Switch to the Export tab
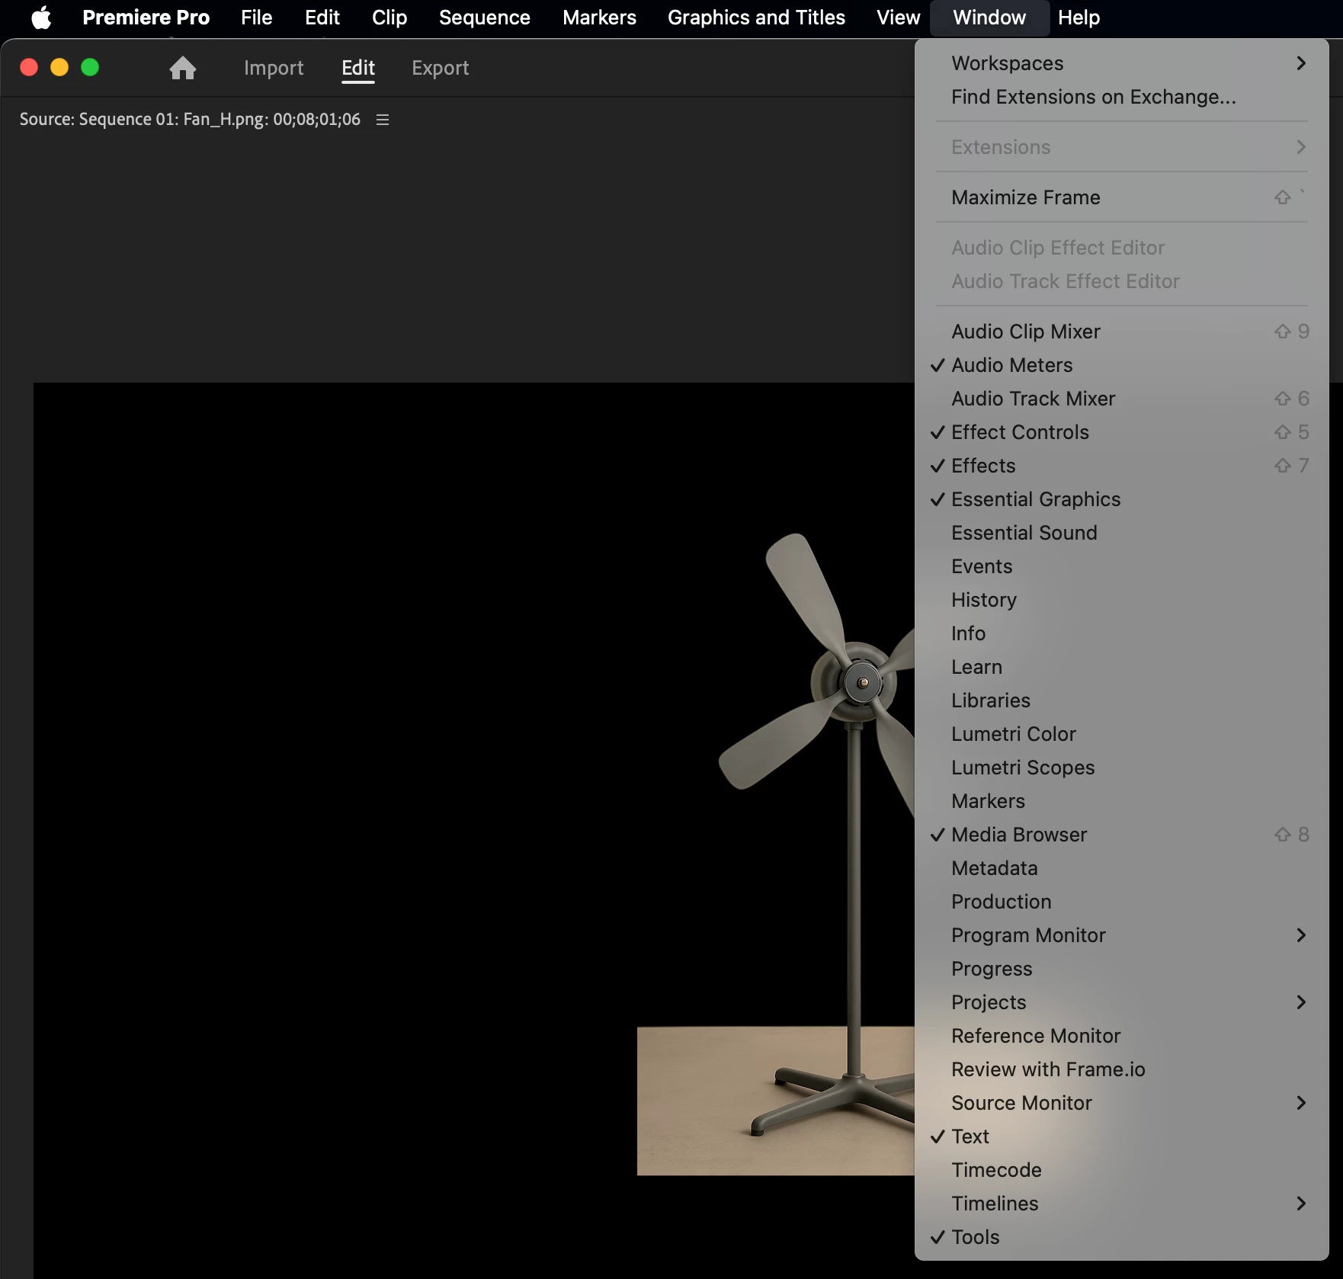1343x1279 pixels. point(441,68)
